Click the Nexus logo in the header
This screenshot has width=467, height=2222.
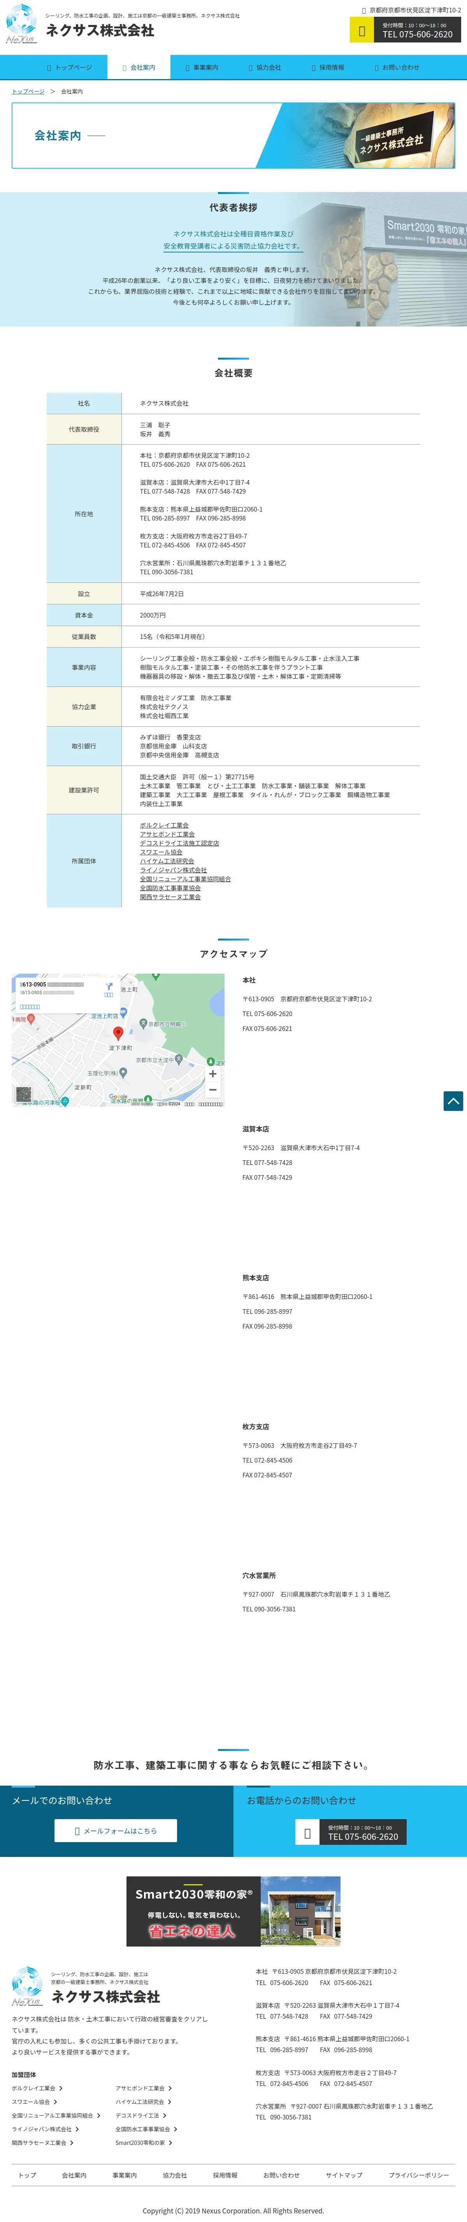(21, 24)
